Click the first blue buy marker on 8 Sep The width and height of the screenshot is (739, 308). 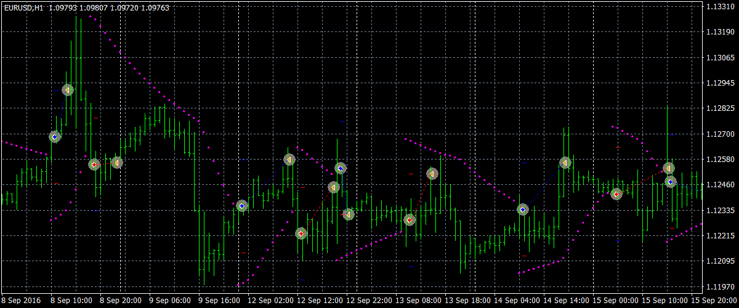pos(55,137)
